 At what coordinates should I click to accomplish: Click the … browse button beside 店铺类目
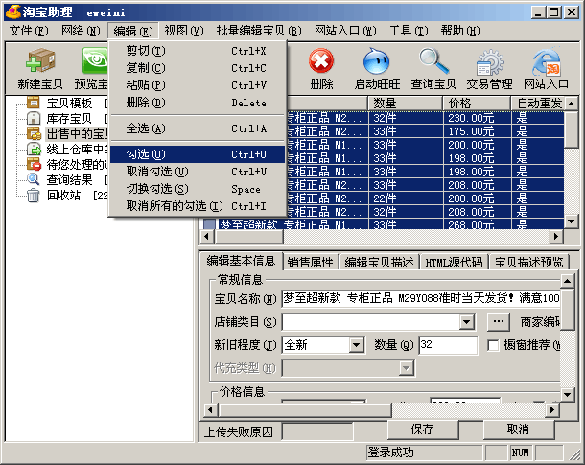[499, 321]
